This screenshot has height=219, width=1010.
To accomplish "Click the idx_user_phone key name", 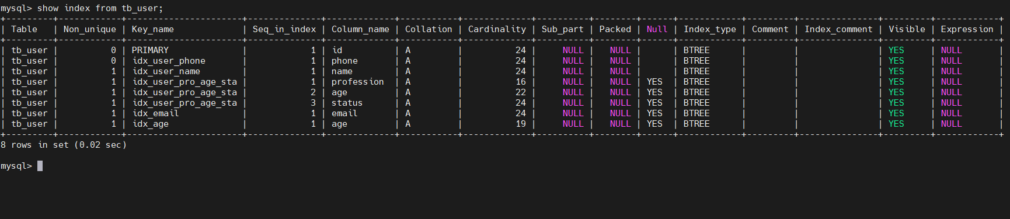I will (169, 61).
